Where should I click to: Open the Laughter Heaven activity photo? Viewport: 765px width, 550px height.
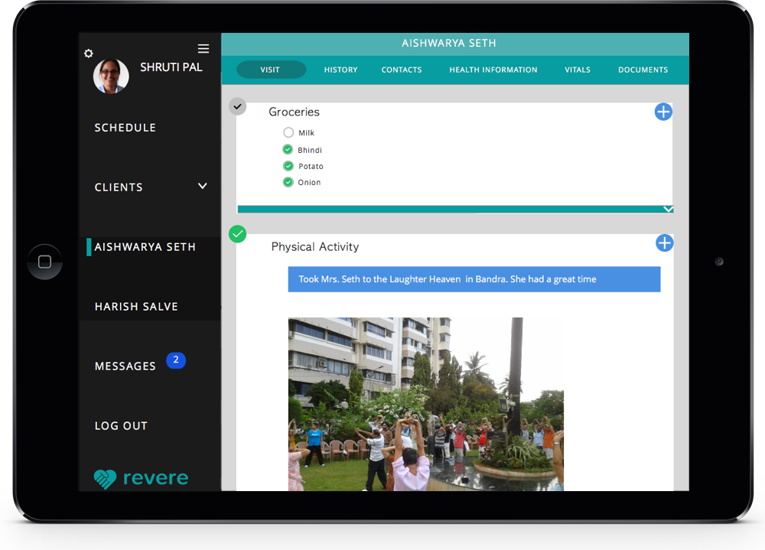pos(425,404)
